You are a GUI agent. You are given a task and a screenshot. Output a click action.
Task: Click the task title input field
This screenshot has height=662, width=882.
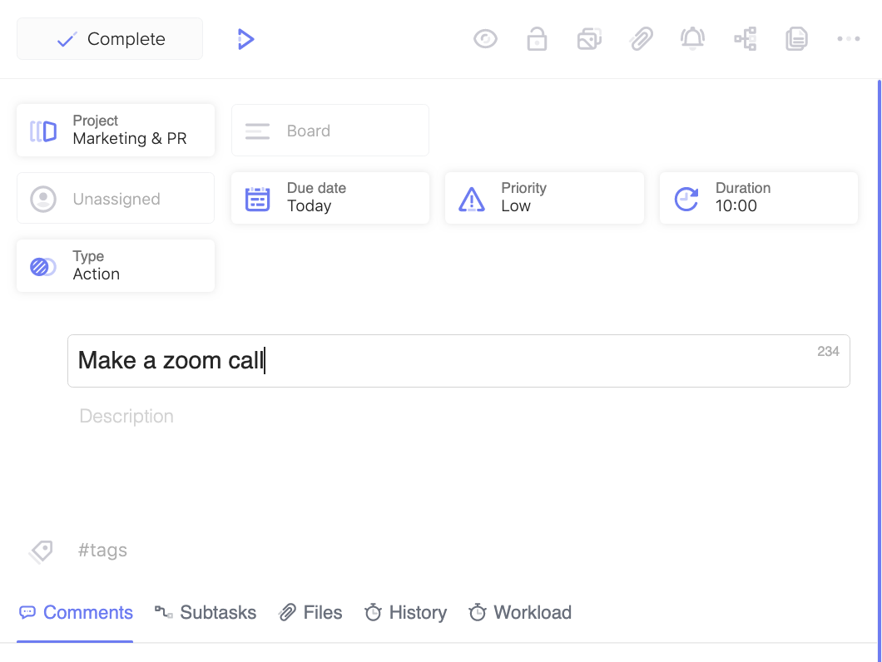[x=458, y=361]
